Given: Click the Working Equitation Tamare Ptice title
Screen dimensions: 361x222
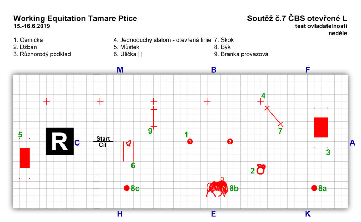Looking at the screenshot, I should [x=75, y=18].
